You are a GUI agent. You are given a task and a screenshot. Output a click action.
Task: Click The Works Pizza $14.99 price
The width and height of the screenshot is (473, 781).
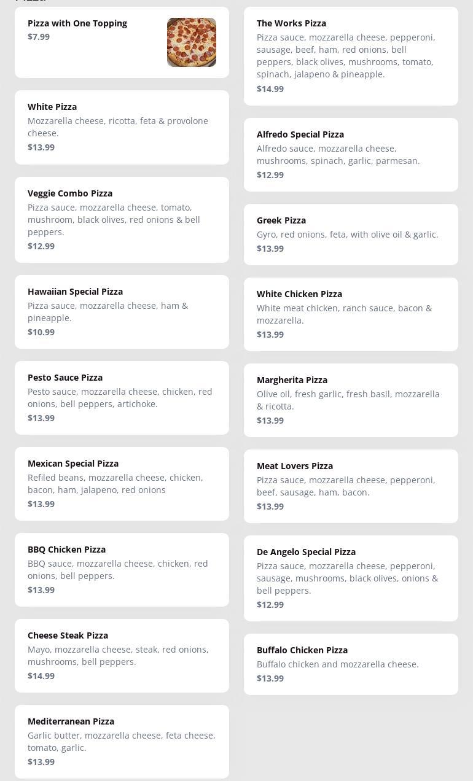[x=270, y=89]
